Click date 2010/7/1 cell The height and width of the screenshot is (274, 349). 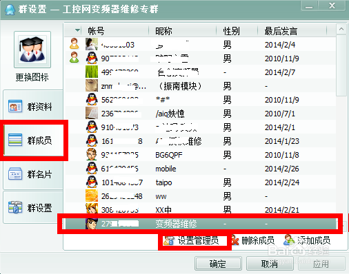pyautogui.click(x=280, y=114)
